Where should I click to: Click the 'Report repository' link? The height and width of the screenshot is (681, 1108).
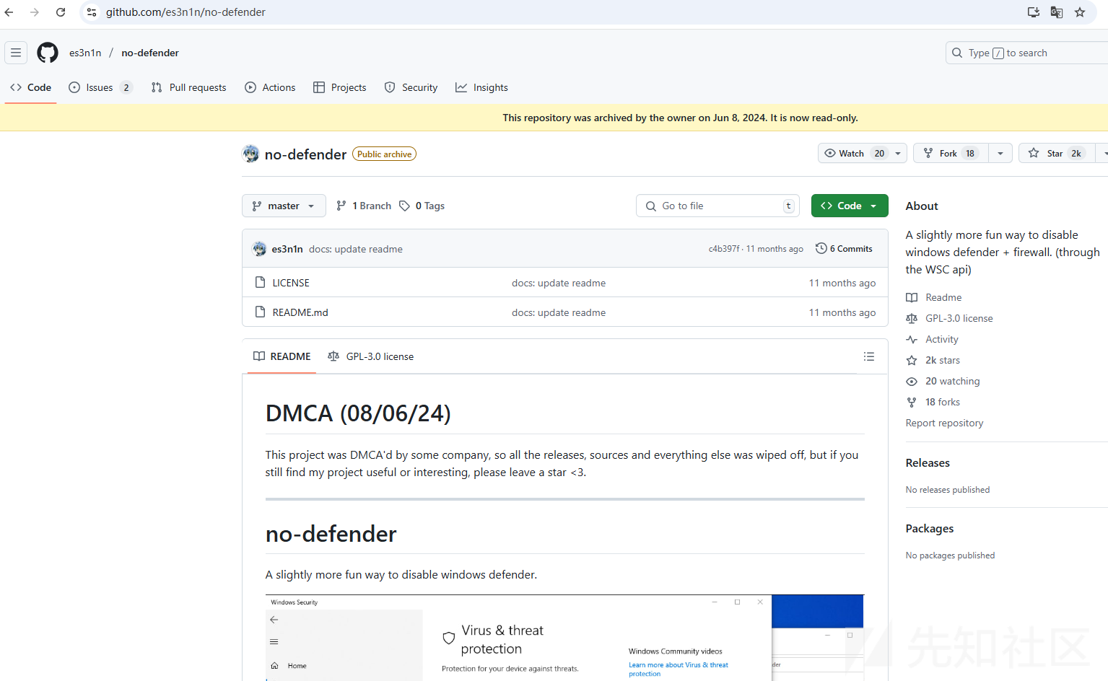coord(944,423)
